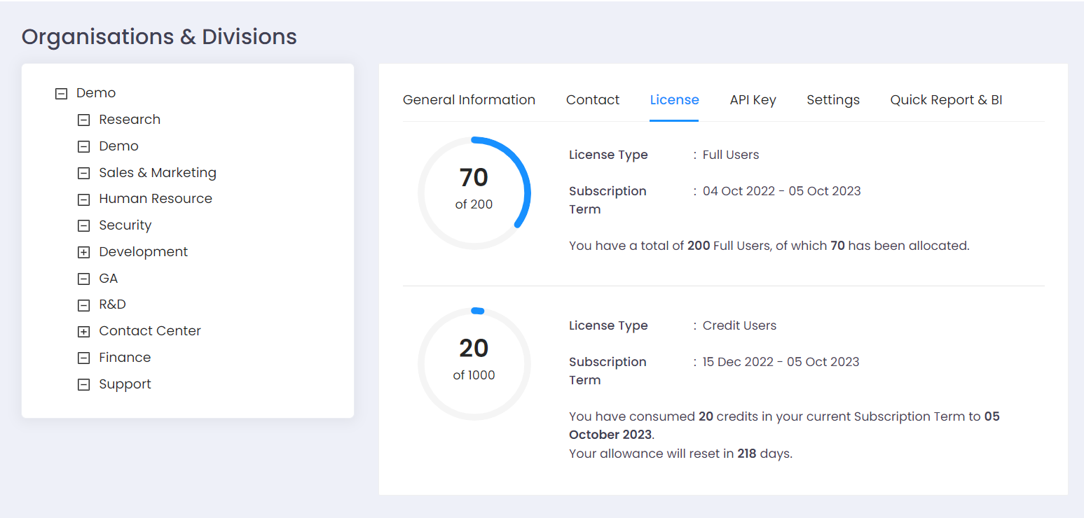The height and width of the screenshot is (518, 1084).
Task: Click the minus box beside Sales & Marketing
Action: [83, 173]
